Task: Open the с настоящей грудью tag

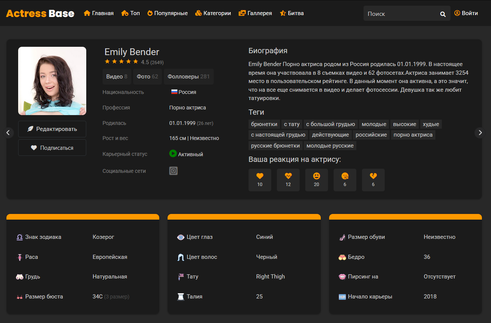Action: (278, 135)
